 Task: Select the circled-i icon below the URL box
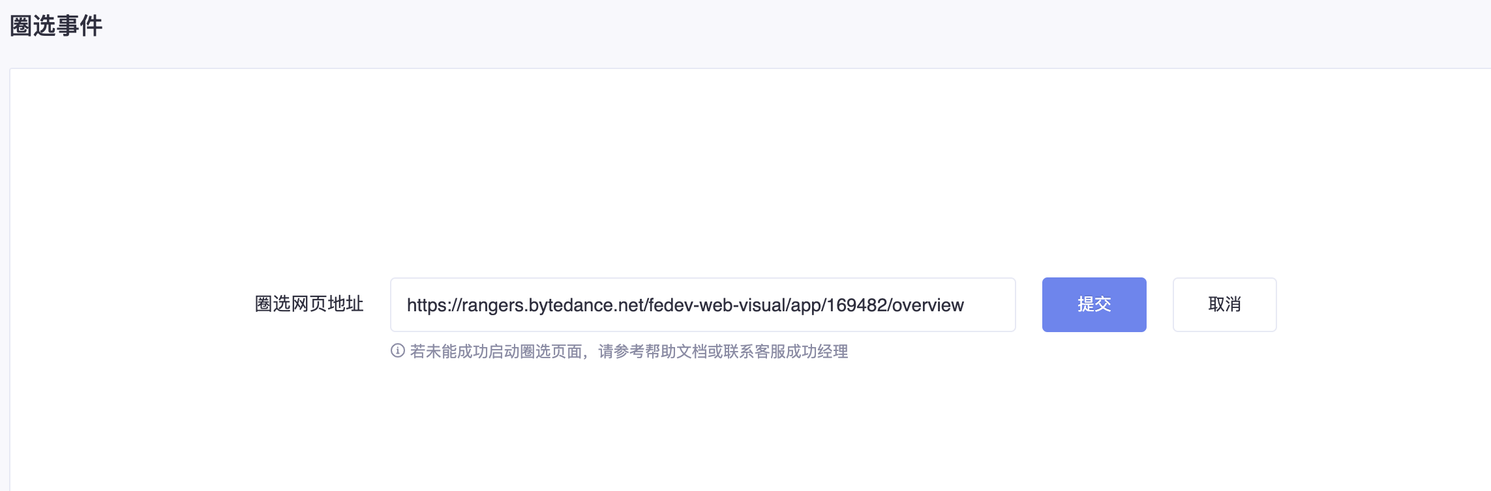(398, 351)
